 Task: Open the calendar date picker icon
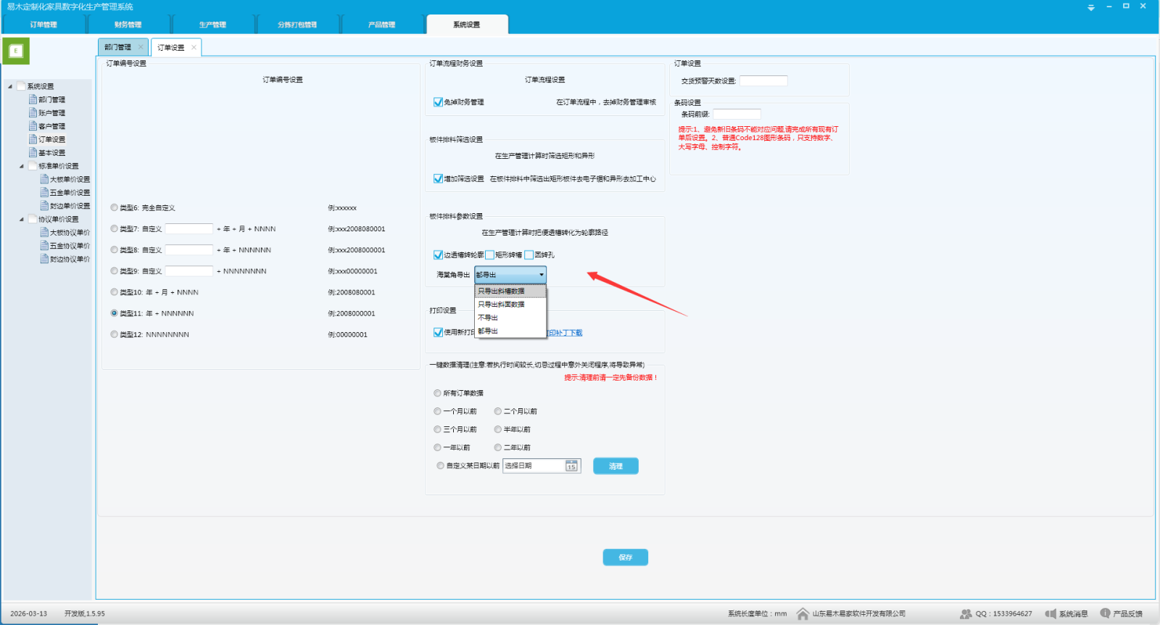pyautogui.click(x=571, y=466)
